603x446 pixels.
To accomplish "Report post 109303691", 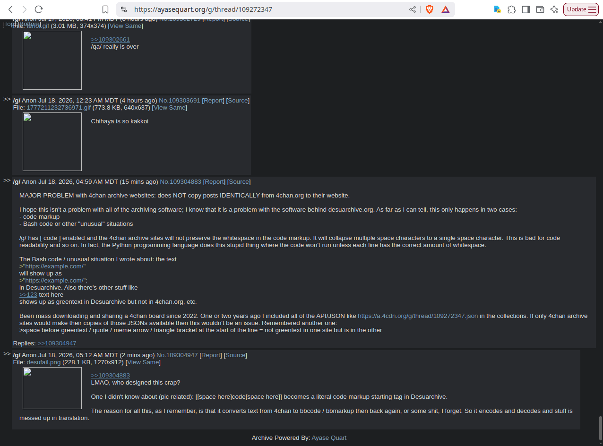I will pyautogui.click(x=213, y=101).
